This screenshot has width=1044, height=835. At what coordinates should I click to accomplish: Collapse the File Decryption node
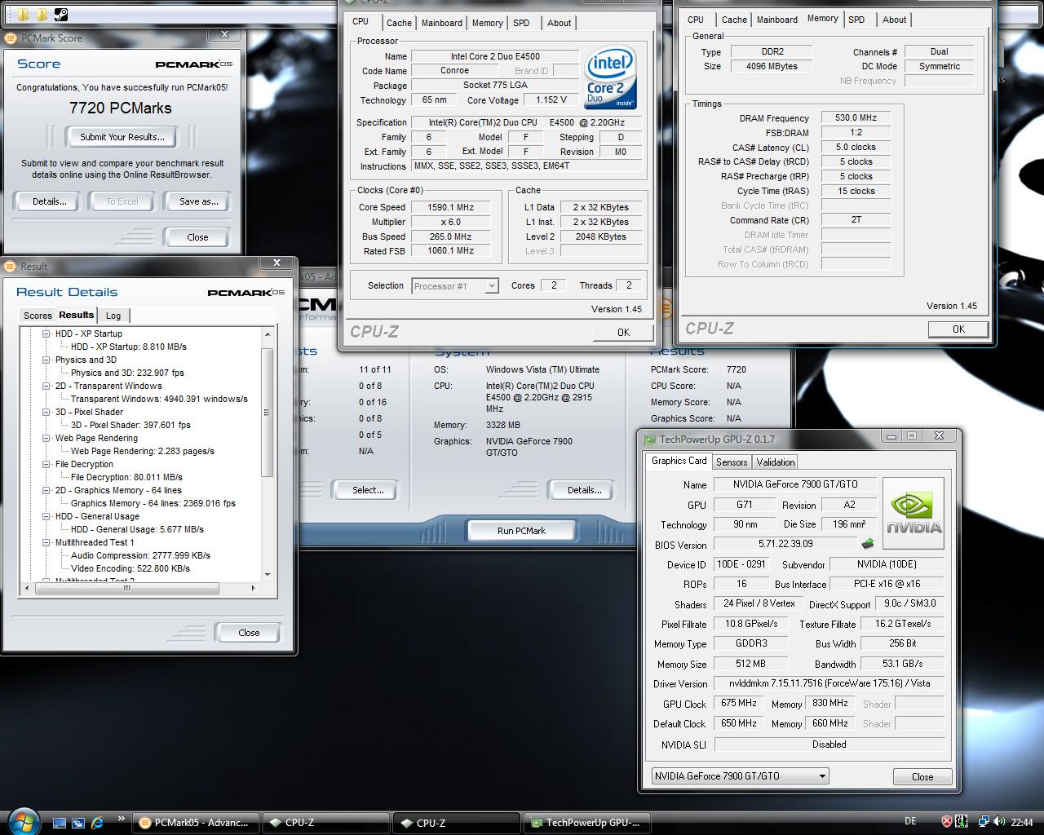coord(46,464)
